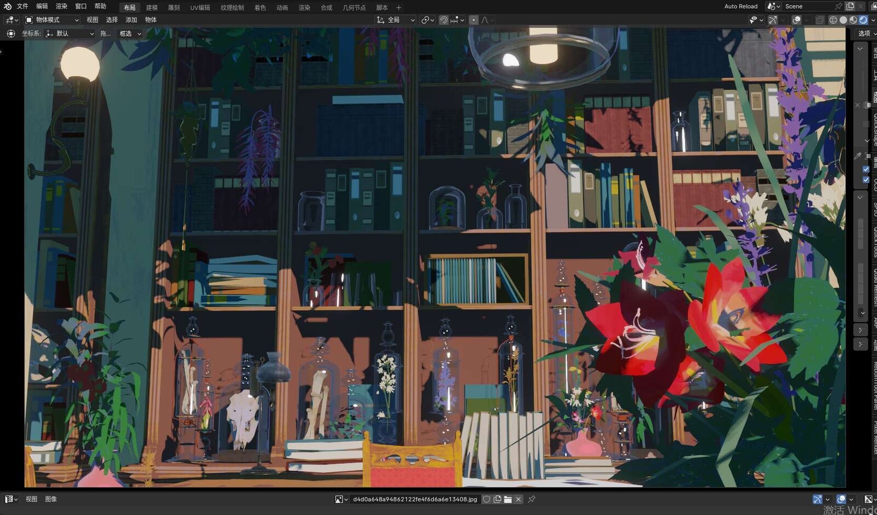
Task: Click the Blender logo icon
Action: [8, 7]
